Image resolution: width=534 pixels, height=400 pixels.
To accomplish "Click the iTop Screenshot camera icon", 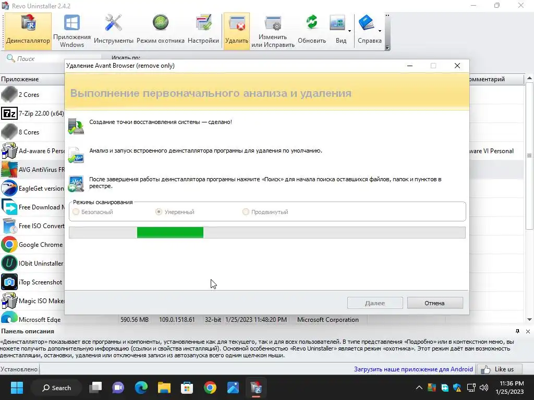I will tap(9, 282).
